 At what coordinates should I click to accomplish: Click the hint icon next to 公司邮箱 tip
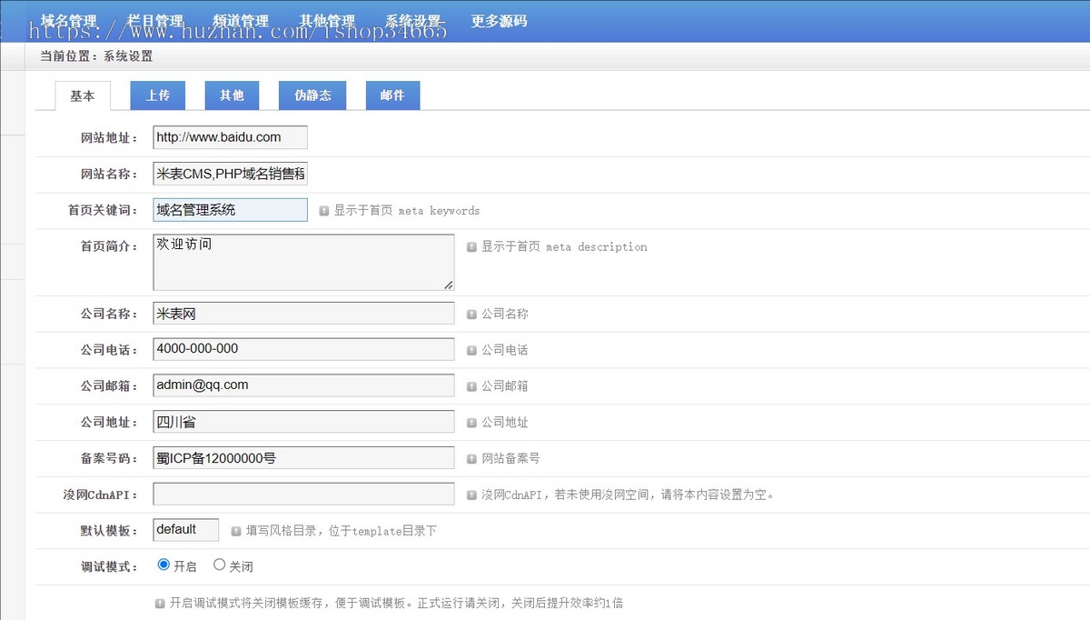(x=471, y=386)
